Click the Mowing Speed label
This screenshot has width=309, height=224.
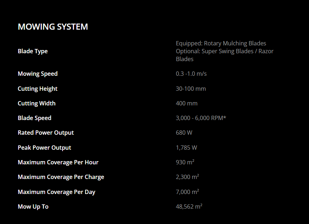(38, 74)
